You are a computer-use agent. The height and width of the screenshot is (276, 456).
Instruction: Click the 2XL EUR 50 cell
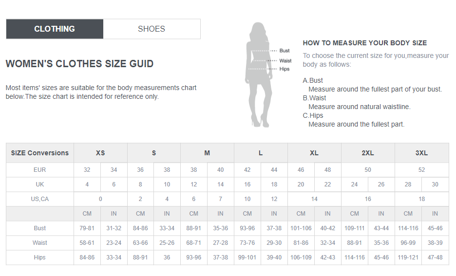[368, 170]
